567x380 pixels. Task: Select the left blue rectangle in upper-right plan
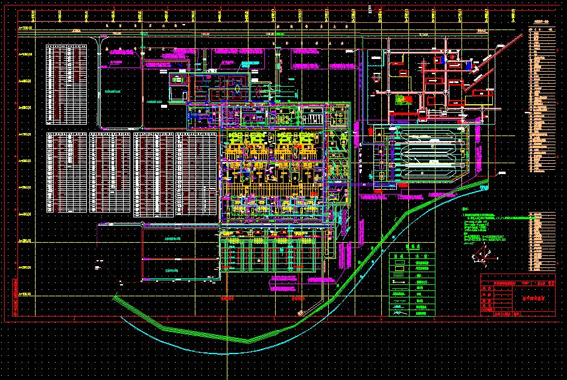pyautogui.click(x=444, y=60)
